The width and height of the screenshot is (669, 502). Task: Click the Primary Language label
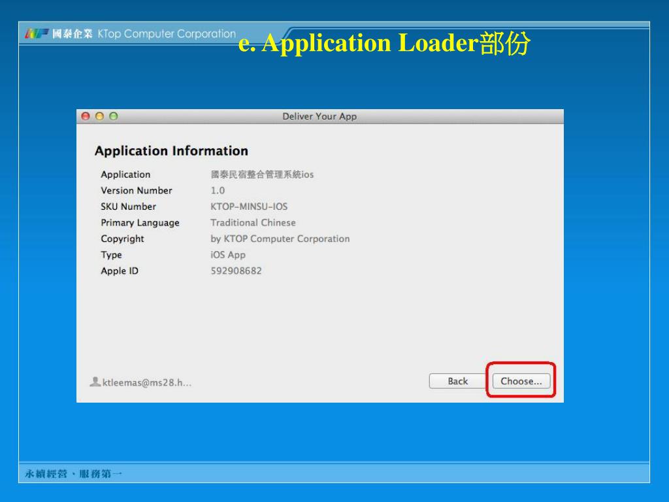point(140,223)
